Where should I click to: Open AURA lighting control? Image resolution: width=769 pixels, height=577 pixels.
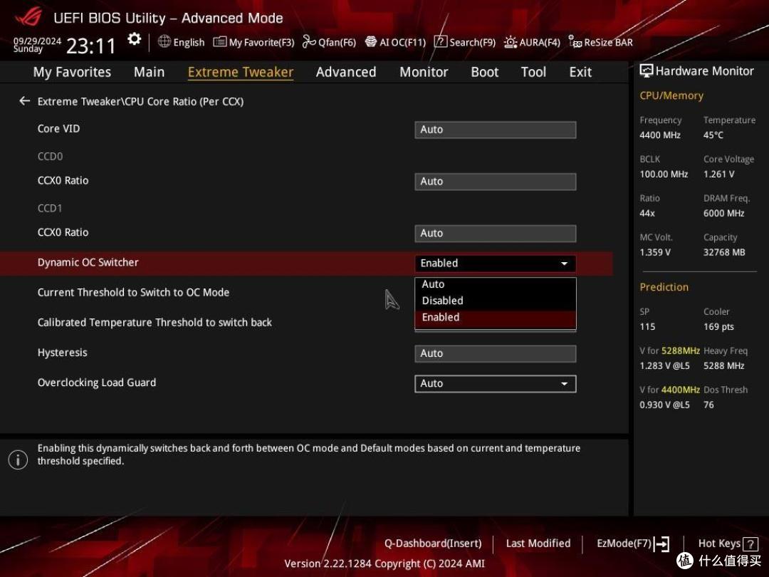[531, 42]
